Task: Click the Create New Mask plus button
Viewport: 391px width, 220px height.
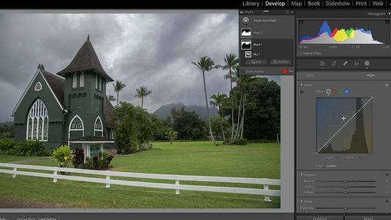Action: click(246, 21)
